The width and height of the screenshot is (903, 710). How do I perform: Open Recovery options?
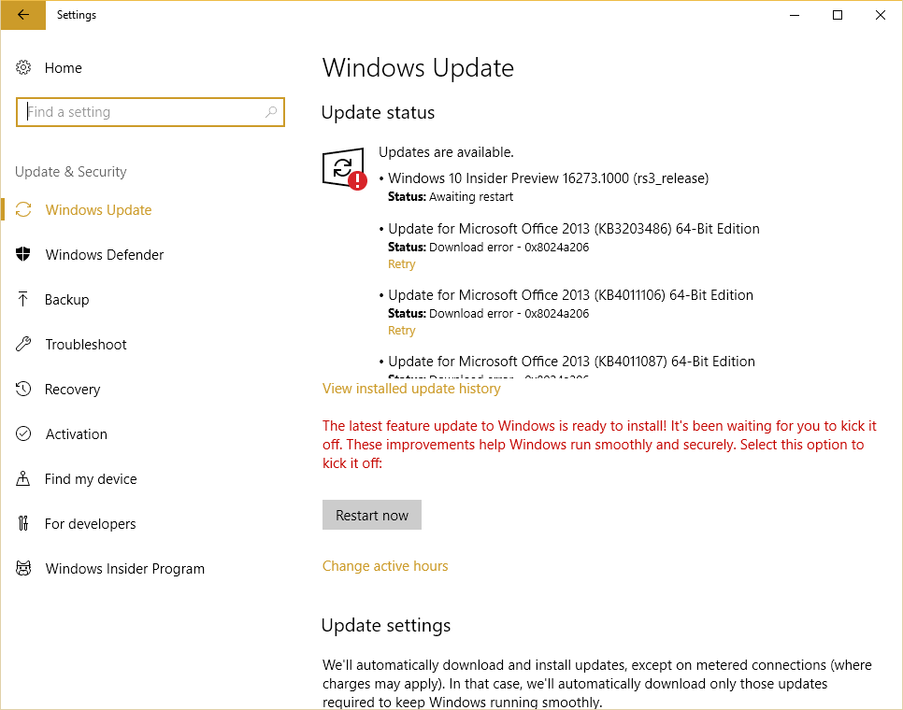pos(73,390)
